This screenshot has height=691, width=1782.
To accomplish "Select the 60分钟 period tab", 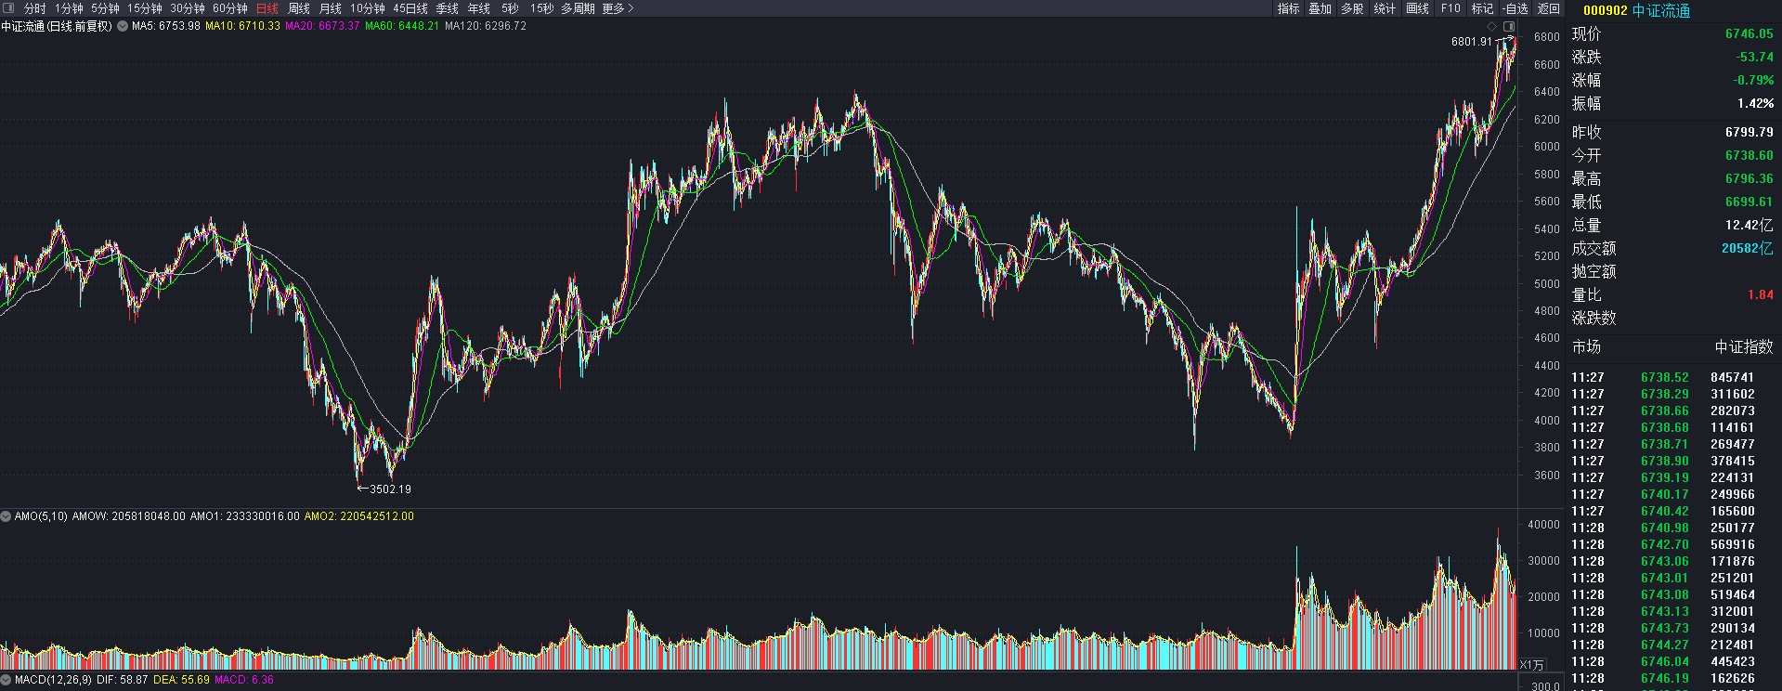I will point(229,8).
